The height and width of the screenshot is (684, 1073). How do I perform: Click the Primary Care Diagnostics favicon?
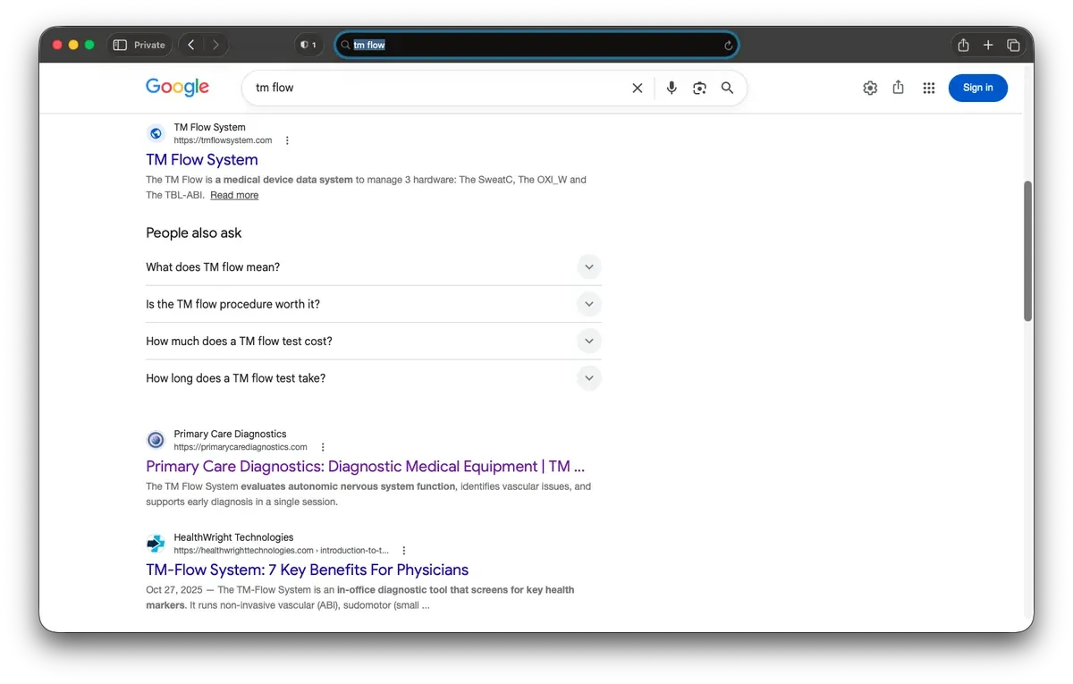coord(156,440)
